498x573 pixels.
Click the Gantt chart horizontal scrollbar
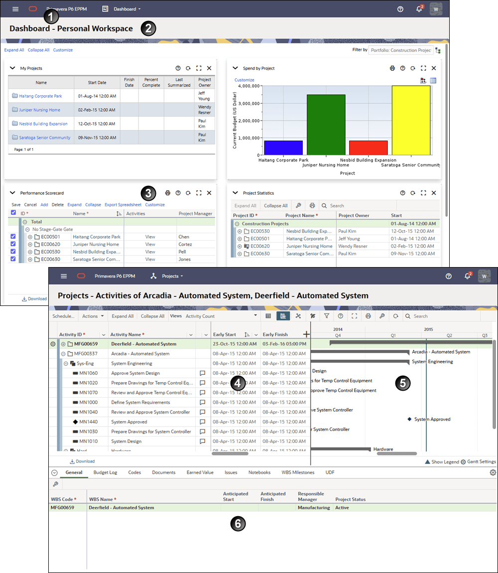[397, 453]
